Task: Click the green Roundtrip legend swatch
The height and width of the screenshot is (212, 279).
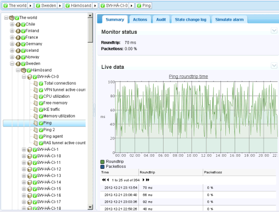Action: coord(102,162)
